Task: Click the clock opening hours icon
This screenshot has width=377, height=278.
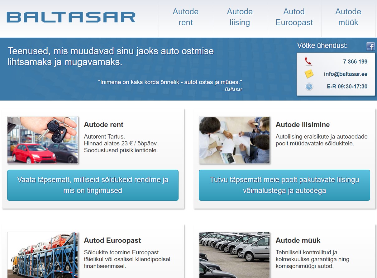Action: 309,86
